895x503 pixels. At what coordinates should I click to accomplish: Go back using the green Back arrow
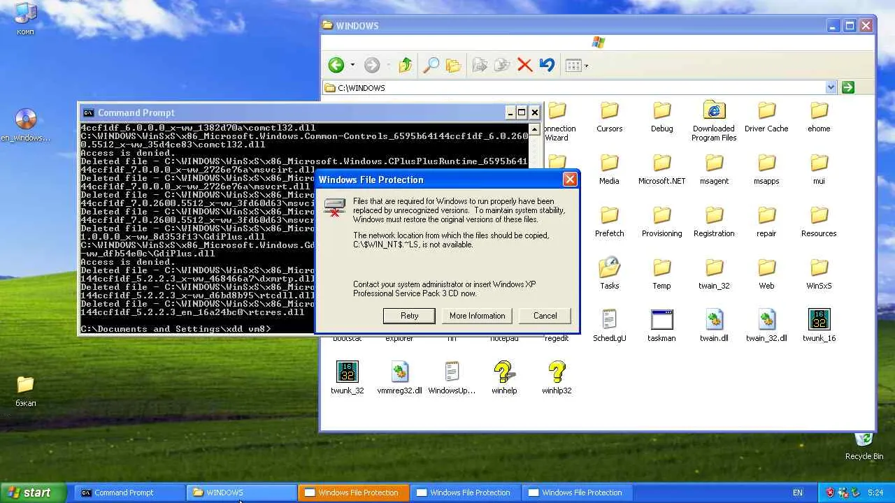tap(336, 65)
